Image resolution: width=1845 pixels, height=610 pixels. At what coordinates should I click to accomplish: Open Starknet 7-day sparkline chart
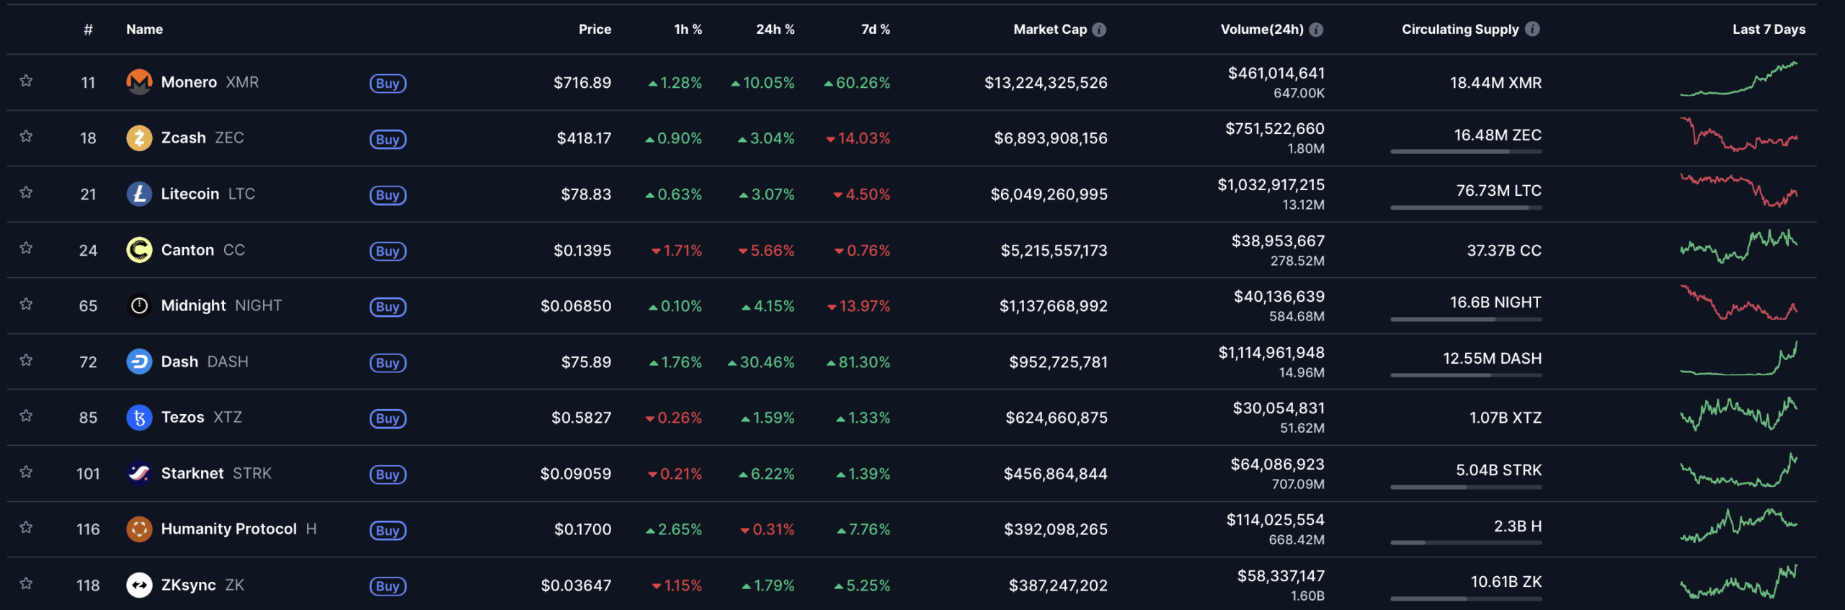tap(1739, 470)
